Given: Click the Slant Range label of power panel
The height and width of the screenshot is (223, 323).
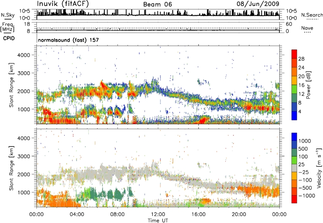Looking at the screenshot, I should coord(11,85).
